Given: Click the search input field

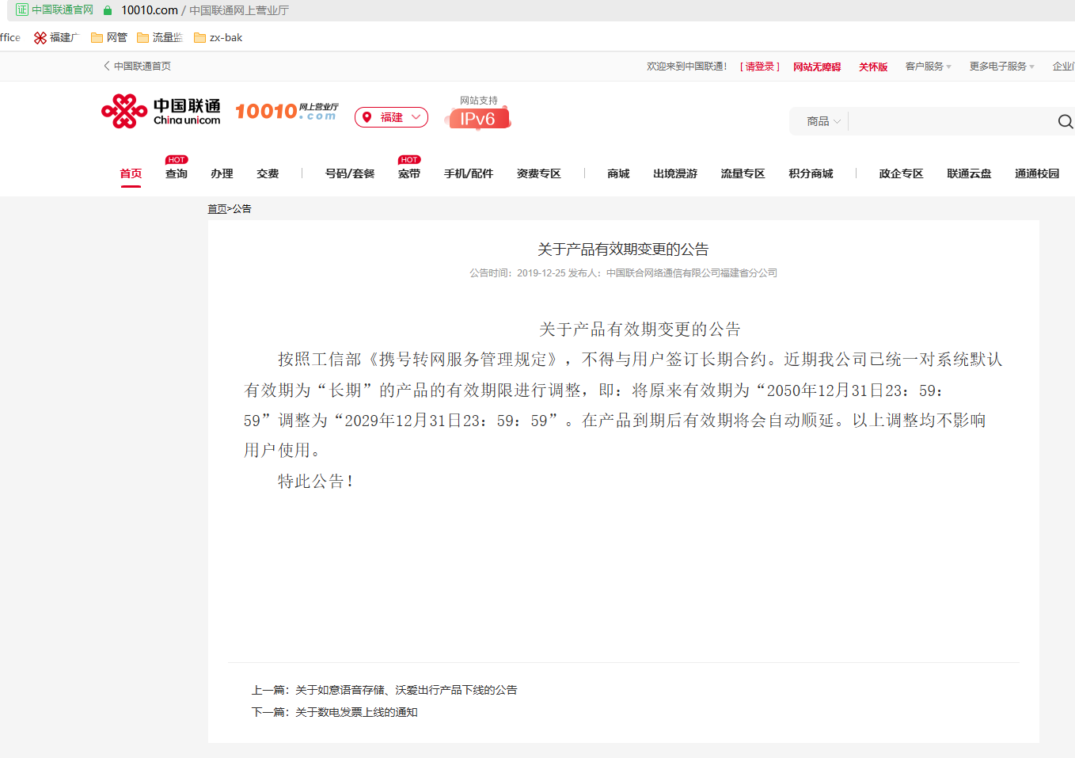Looking at the screenshot, I should pos(950,121).
